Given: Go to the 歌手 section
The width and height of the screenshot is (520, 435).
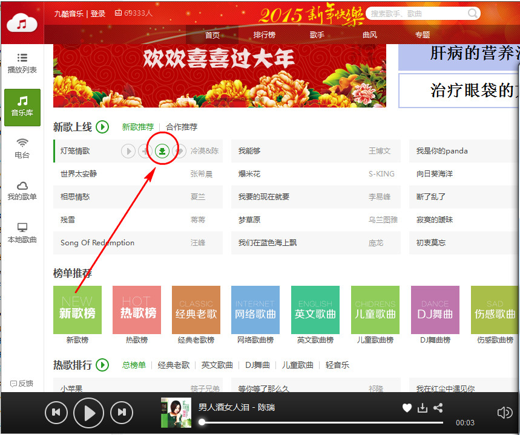Looking at the screenshot, I should pos(317,34).
